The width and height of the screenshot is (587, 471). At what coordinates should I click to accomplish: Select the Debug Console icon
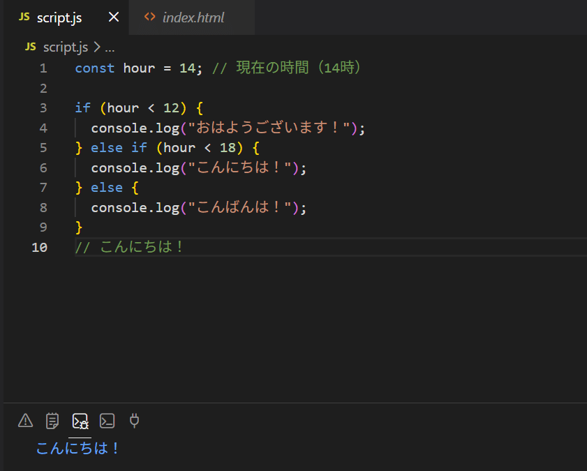pos(80,421)
